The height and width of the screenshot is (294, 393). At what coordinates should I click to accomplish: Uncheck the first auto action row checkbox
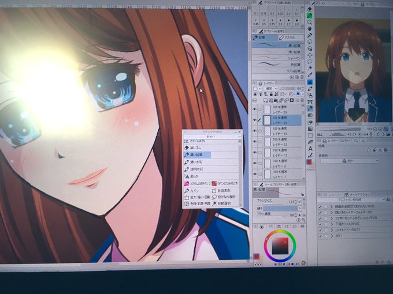[x=320, y=206]
